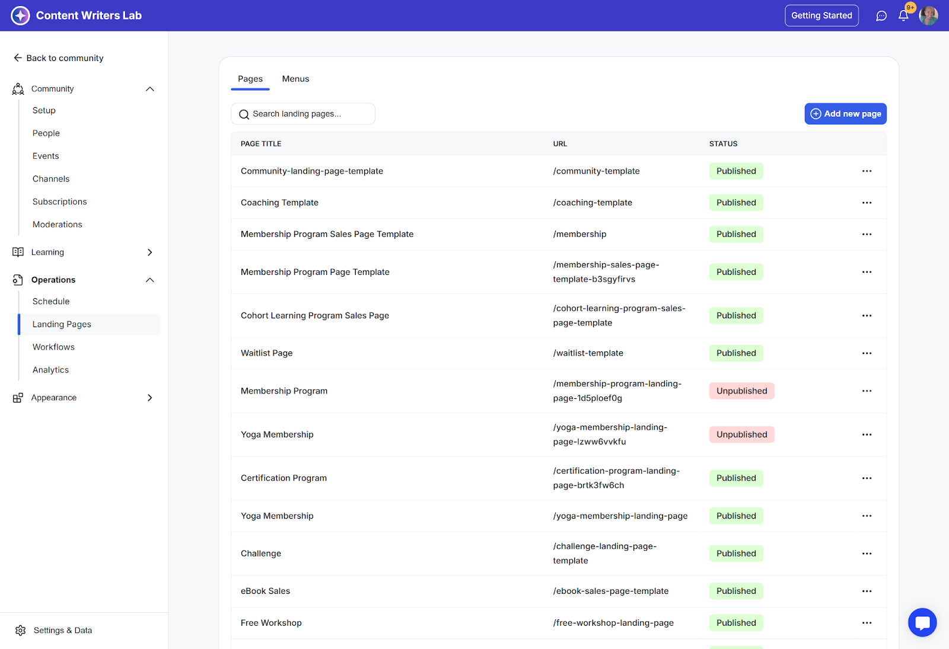Open row actions for Certification Program
949x649 pixels.
coord(867,478)
